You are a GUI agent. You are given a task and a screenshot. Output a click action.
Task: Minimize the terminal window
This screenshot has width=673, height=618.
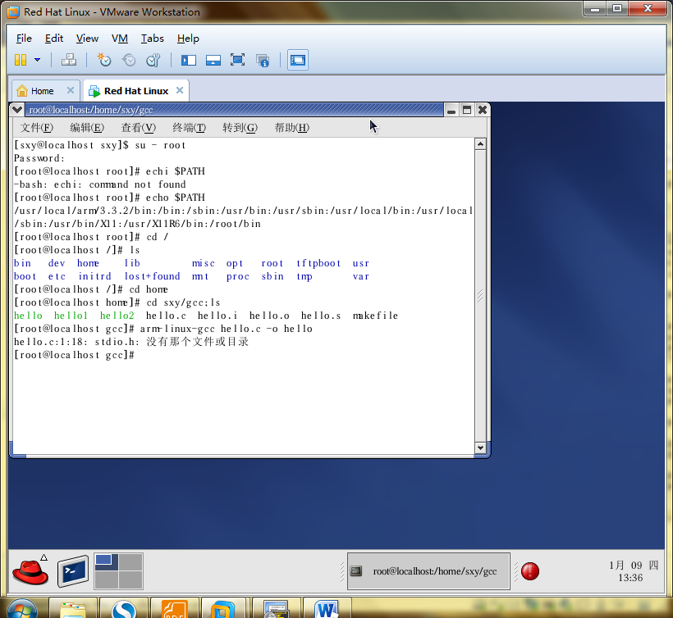[451, 110]
